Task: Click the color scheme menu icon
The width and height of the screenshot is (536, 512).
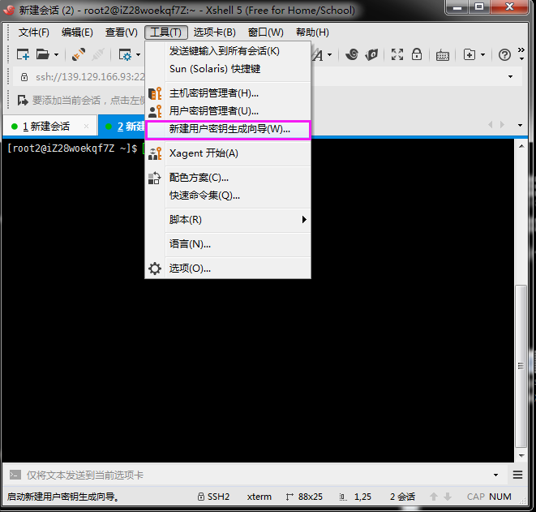Action: coord(155,178)
